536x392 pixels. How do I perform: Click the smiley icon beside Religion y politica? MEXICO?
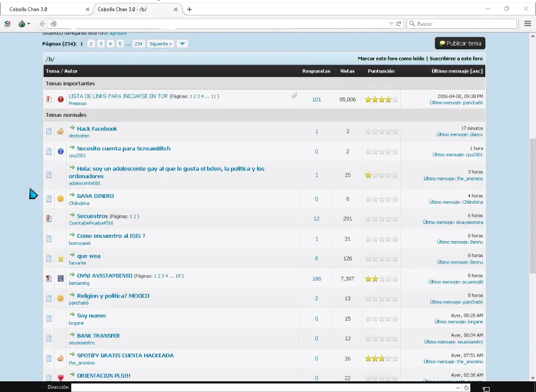[60, 298]
